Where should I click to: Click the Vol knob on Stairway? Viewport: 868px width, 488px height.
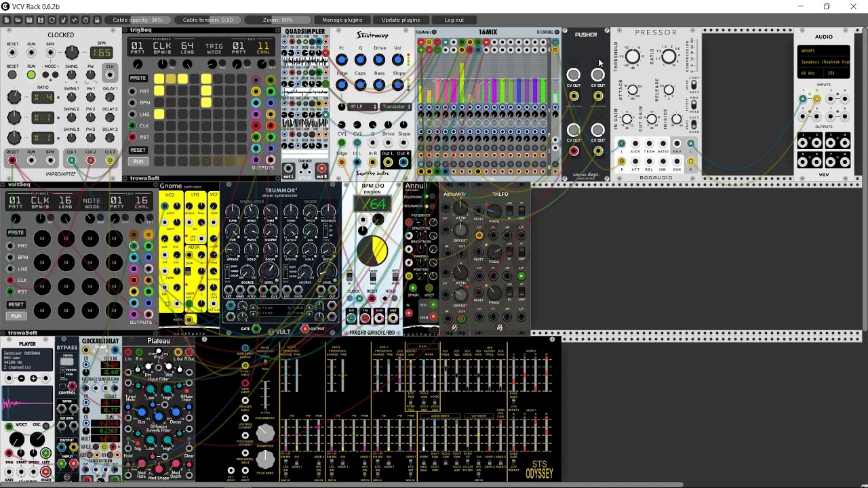click(398, 60)
